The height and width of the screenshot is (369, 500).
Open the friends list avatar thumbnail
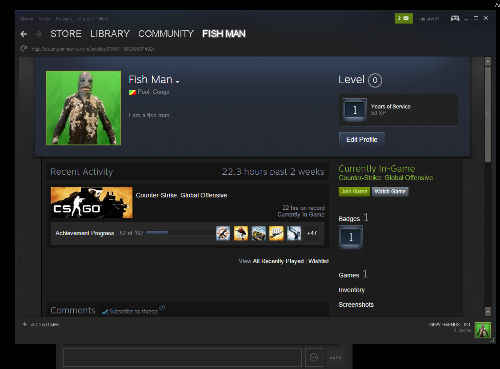[483, 330]
